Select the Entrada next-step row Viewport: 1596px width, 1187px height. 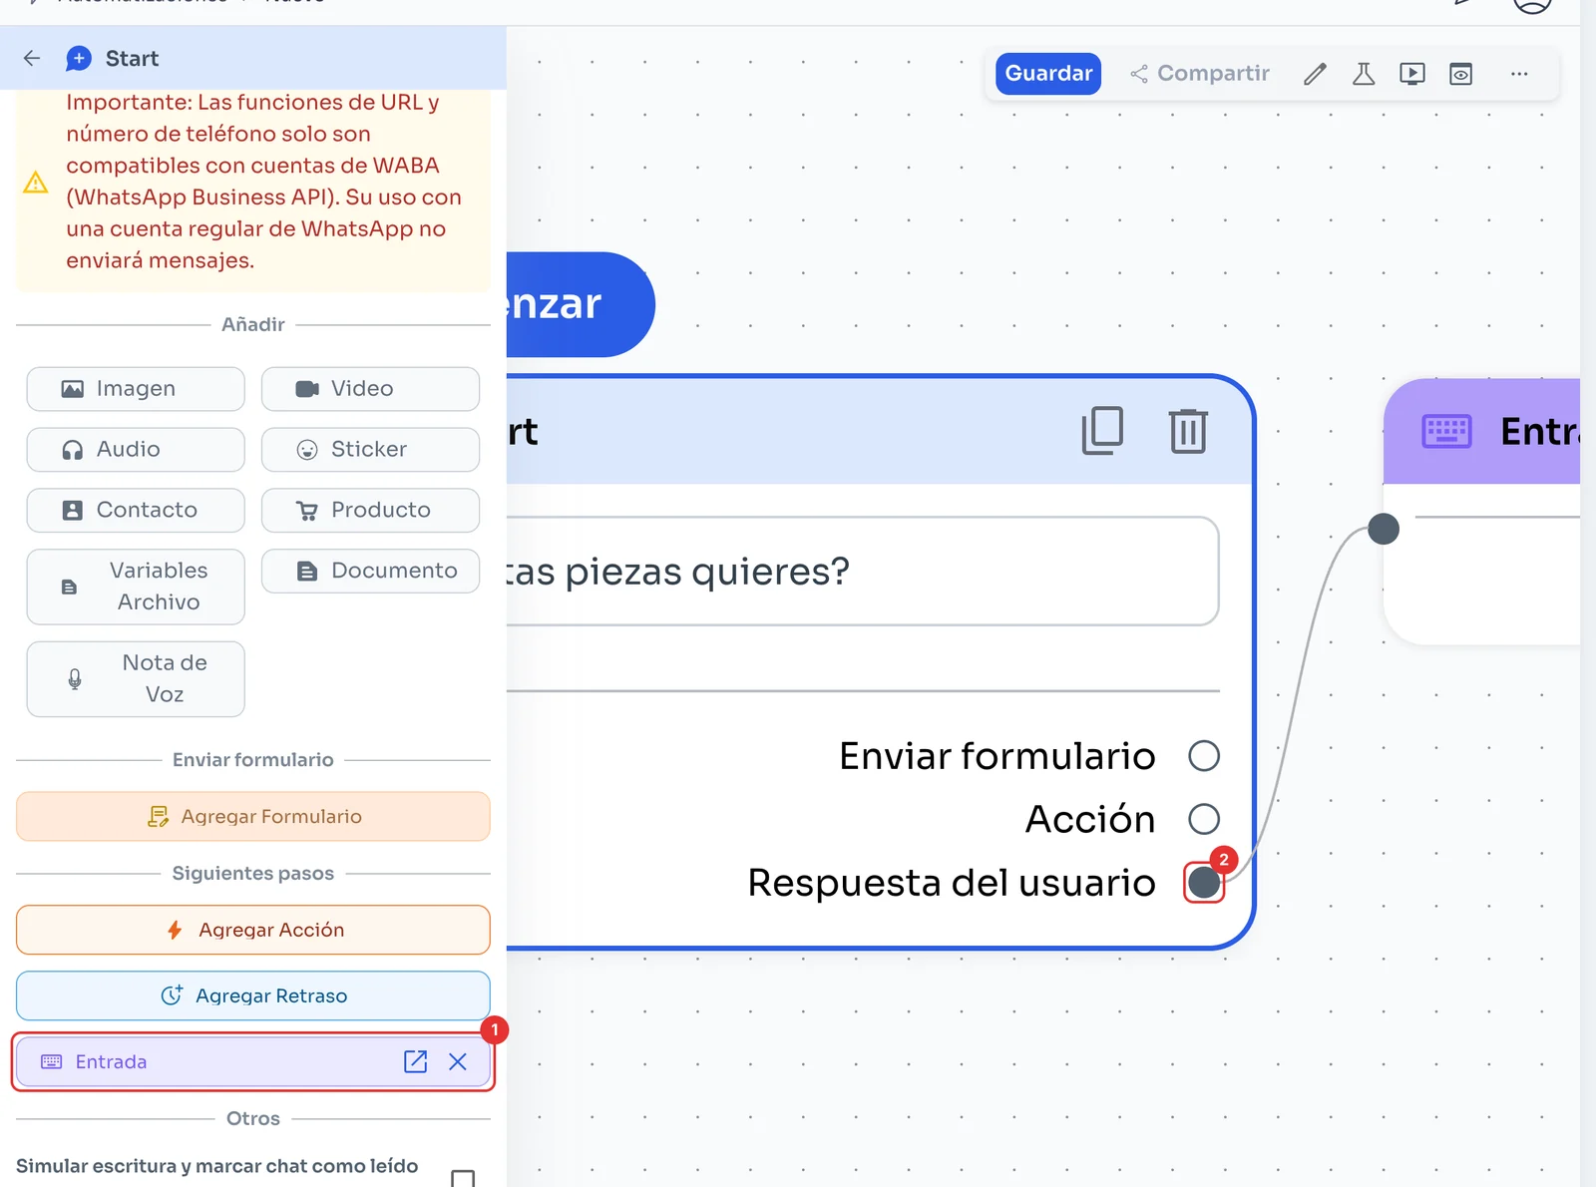click(x=253, y=1061)
